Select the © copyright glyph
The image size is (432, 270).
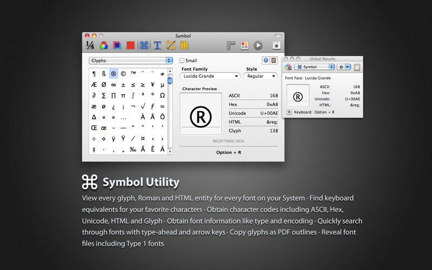(x=123, y=73)
